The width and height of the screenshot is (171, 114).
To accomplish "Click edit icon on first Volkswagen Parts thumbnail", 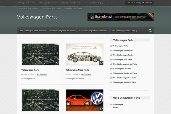I will pos(57,63).
